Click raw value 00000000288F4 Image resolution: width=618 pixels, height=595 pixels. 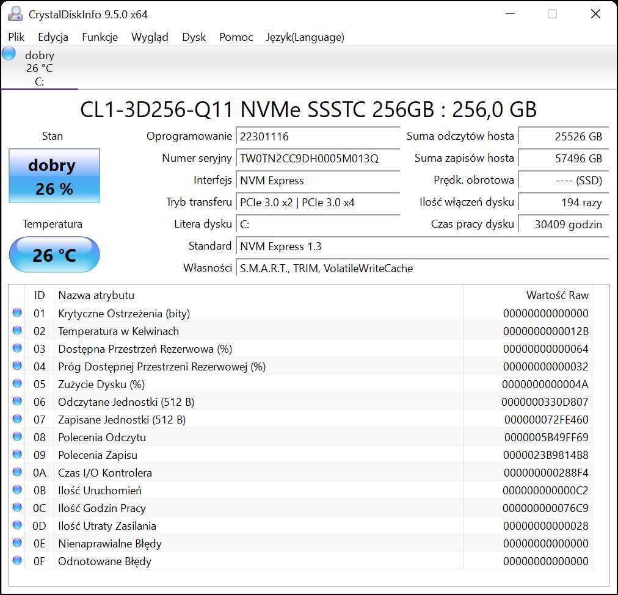(x=546, y=473)
